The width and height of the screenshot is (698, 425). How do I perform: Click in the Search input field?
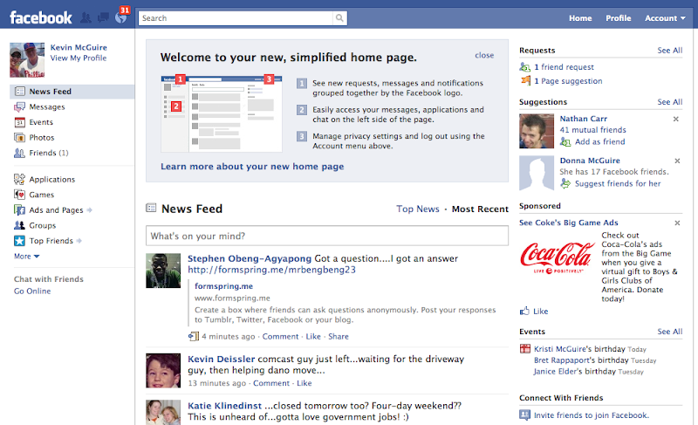[x=236, y=17]
